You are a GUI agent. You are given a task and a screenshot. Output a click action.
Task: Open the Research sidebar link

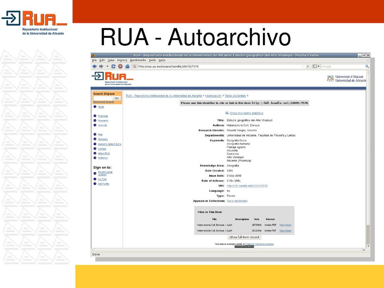[x=103, y=121]
